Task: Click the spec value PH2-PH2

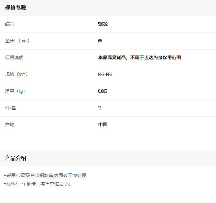Action: (x=105, y=75)
